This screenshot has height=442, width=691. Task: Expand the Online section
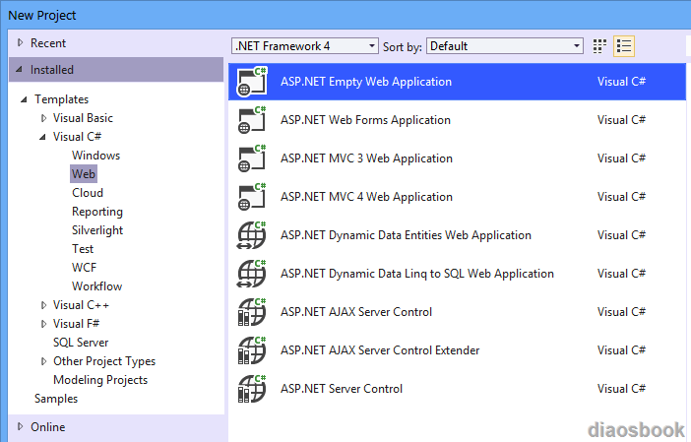(x=20, y=426)
